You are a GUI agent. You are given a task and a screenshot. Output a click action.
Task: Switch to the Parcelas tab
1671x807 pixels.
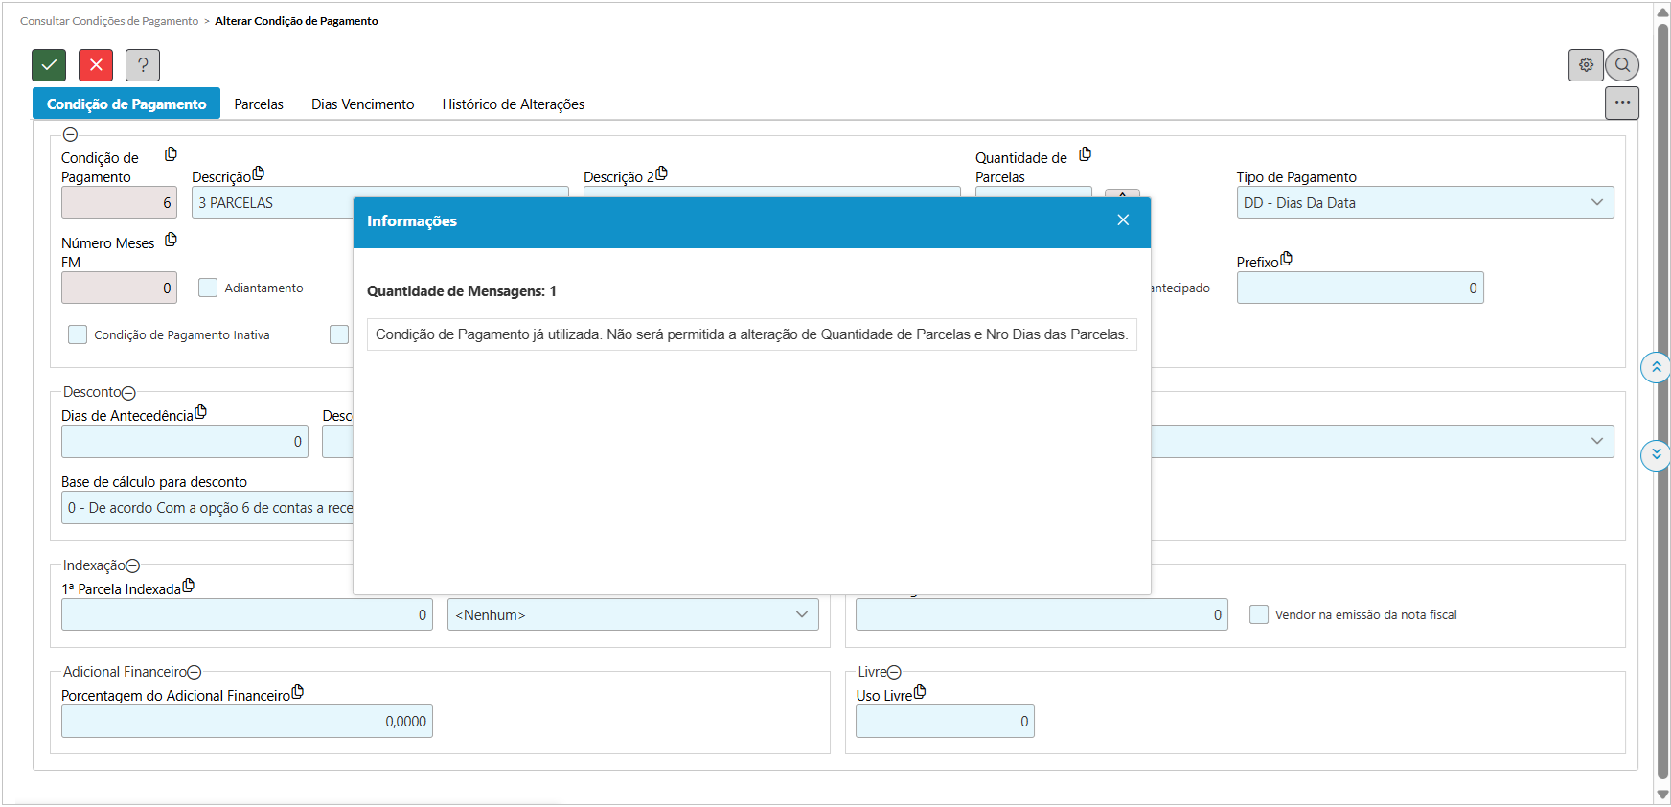(259, 104)
